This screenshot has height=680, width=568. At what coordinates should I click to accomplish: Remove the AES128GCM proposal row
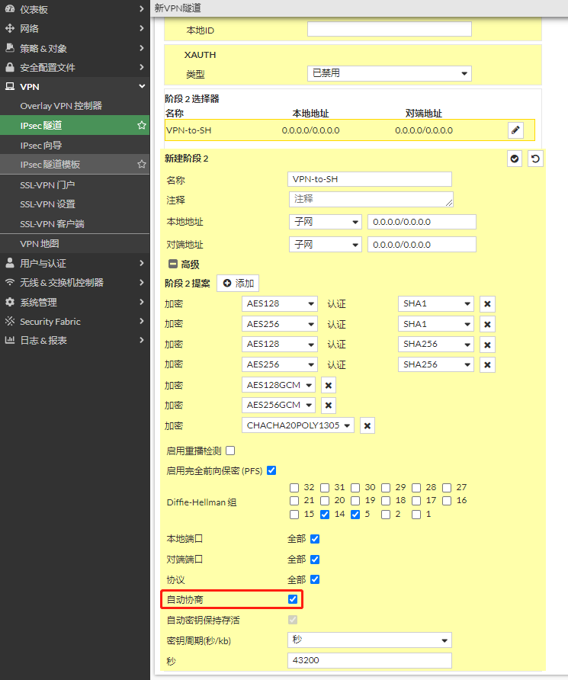[x=329, y=385]
